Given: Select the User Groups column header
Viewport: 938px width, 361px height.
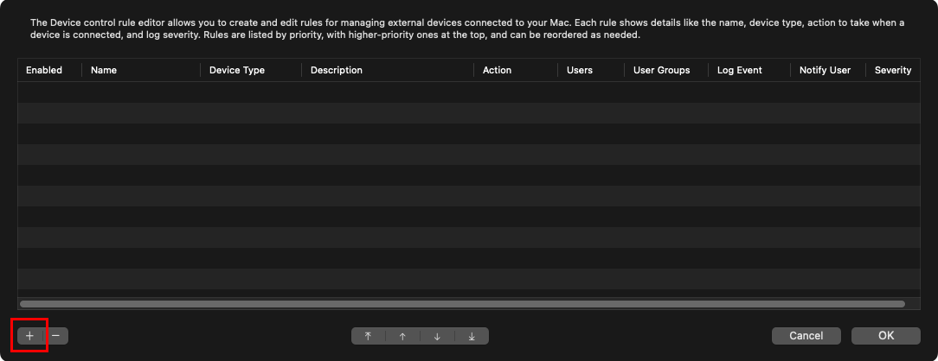Looking at the screenshot, I should pos(662,70).
